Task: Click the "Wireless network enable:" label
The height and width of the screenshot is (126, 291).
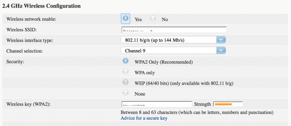Action: [x=31, y=19]
